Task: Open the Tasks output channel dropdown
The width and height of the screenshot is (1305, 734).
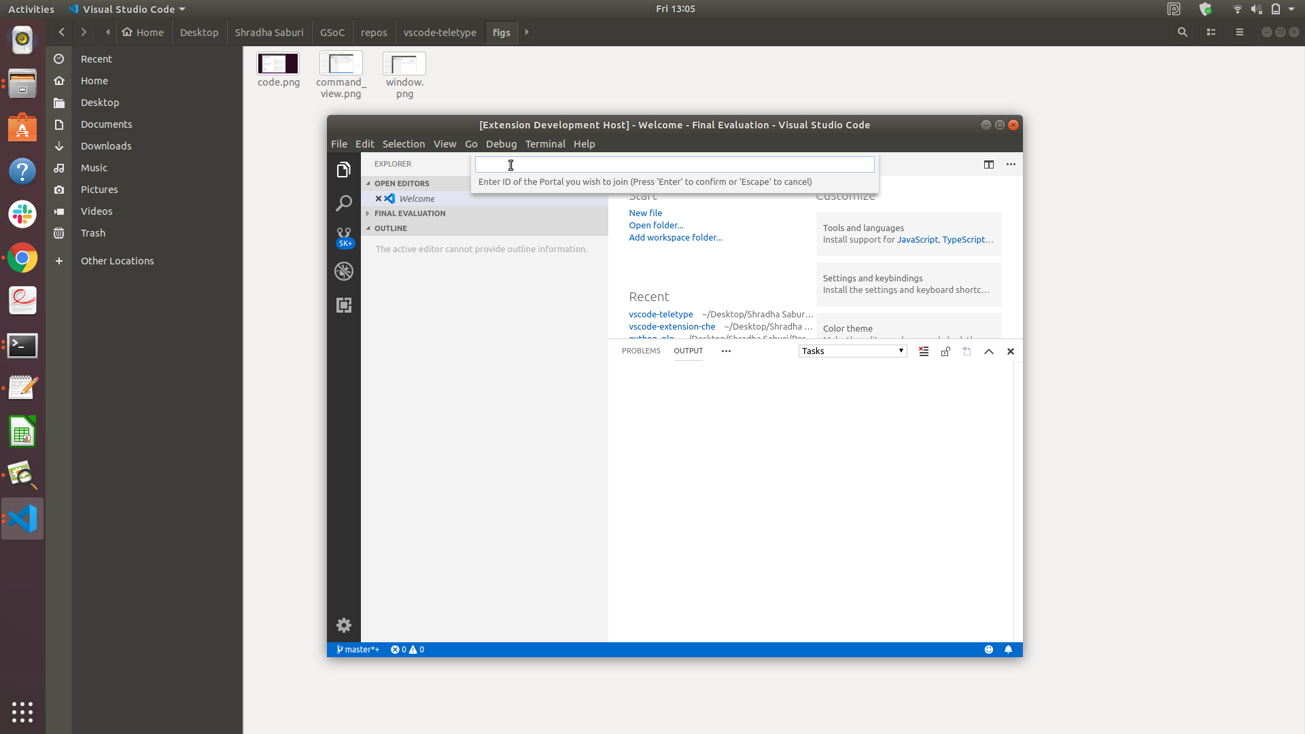Action: pos(852,351)
